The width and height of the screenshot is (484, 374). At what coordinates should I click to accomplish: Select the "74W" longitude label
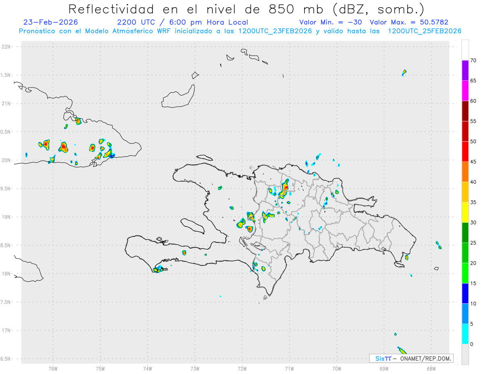click(148, 368)
